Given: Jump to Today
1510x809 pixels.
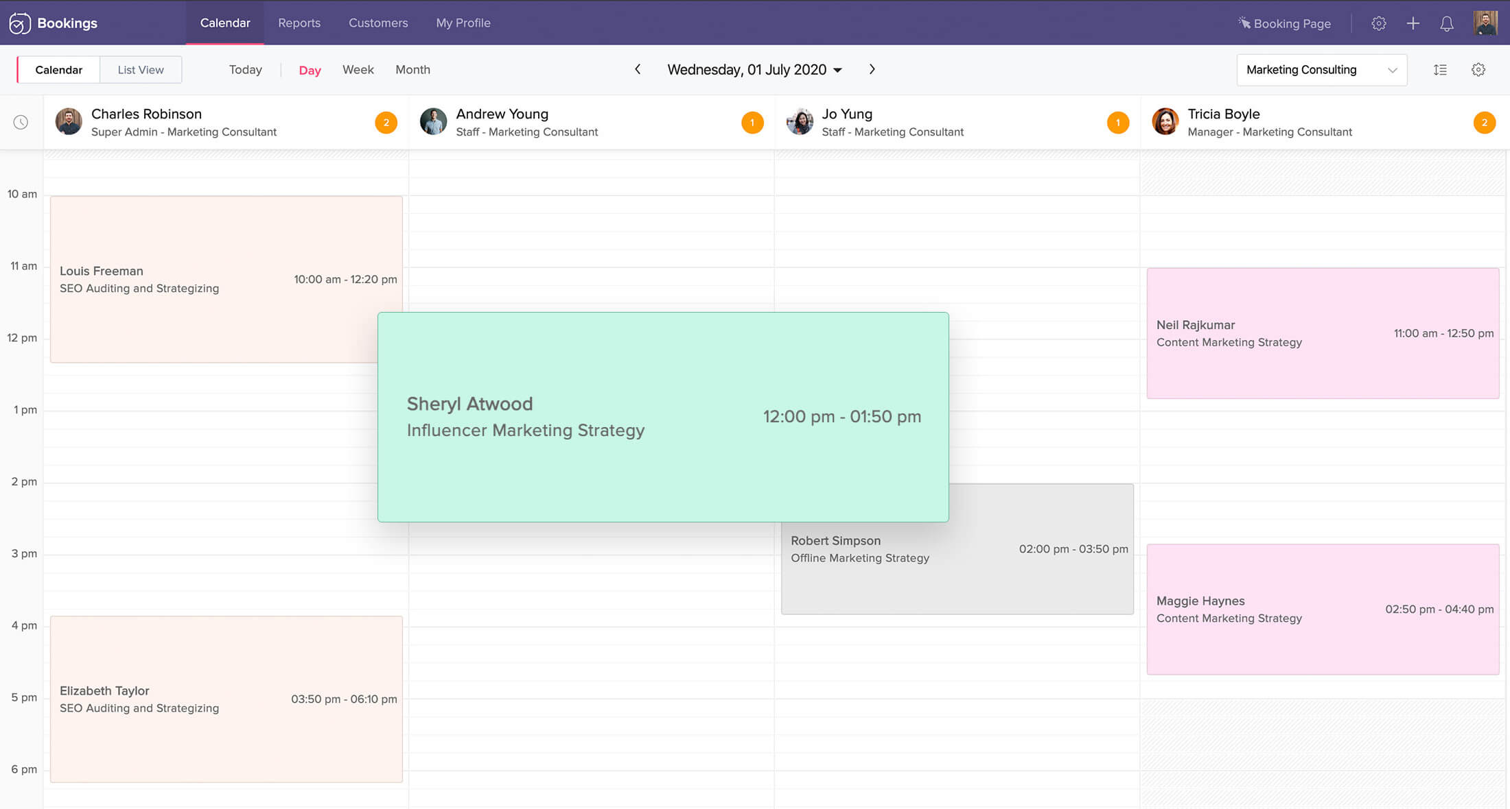Looking at the screenshot, I should [x=246, y=70].
